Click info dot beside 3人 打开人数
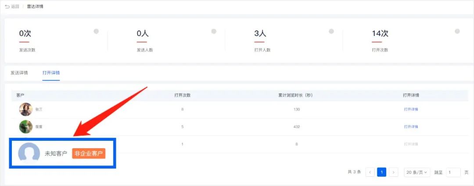Image resolution: width=474 pixels, height=186 pixels. click(331, 32)
